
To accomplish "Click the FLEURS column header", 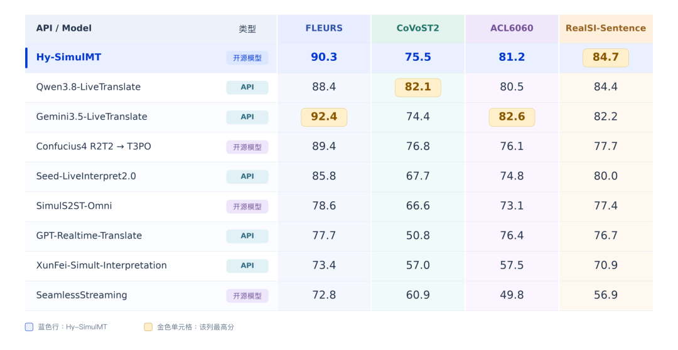I will point(324,28).
